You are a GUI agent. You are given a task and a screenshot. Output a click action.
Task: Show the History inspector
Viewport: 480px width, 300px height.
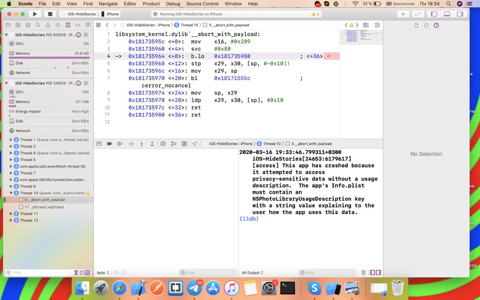[426, 25]
